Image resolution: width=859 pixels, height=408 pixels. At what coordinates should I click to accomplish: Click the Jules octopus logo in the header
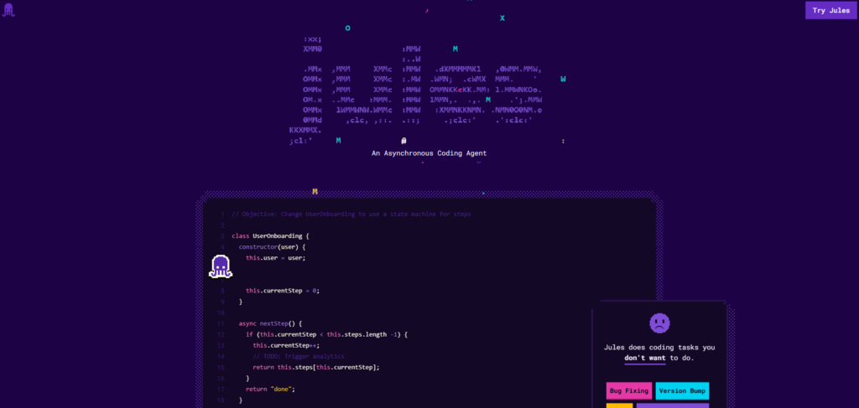pyautogui.click(x=8, y=10)
